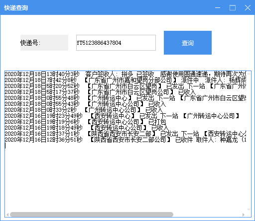Click the vertical scrollbar down arrow
Viewport: 255px width, 221px height.
249,210
